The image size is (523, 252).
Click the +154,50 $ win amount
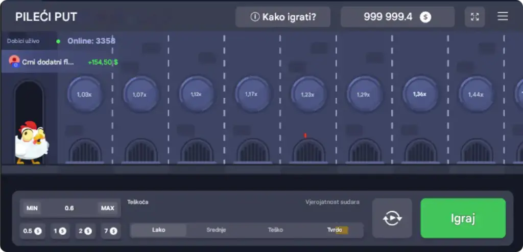coord(103,62)
